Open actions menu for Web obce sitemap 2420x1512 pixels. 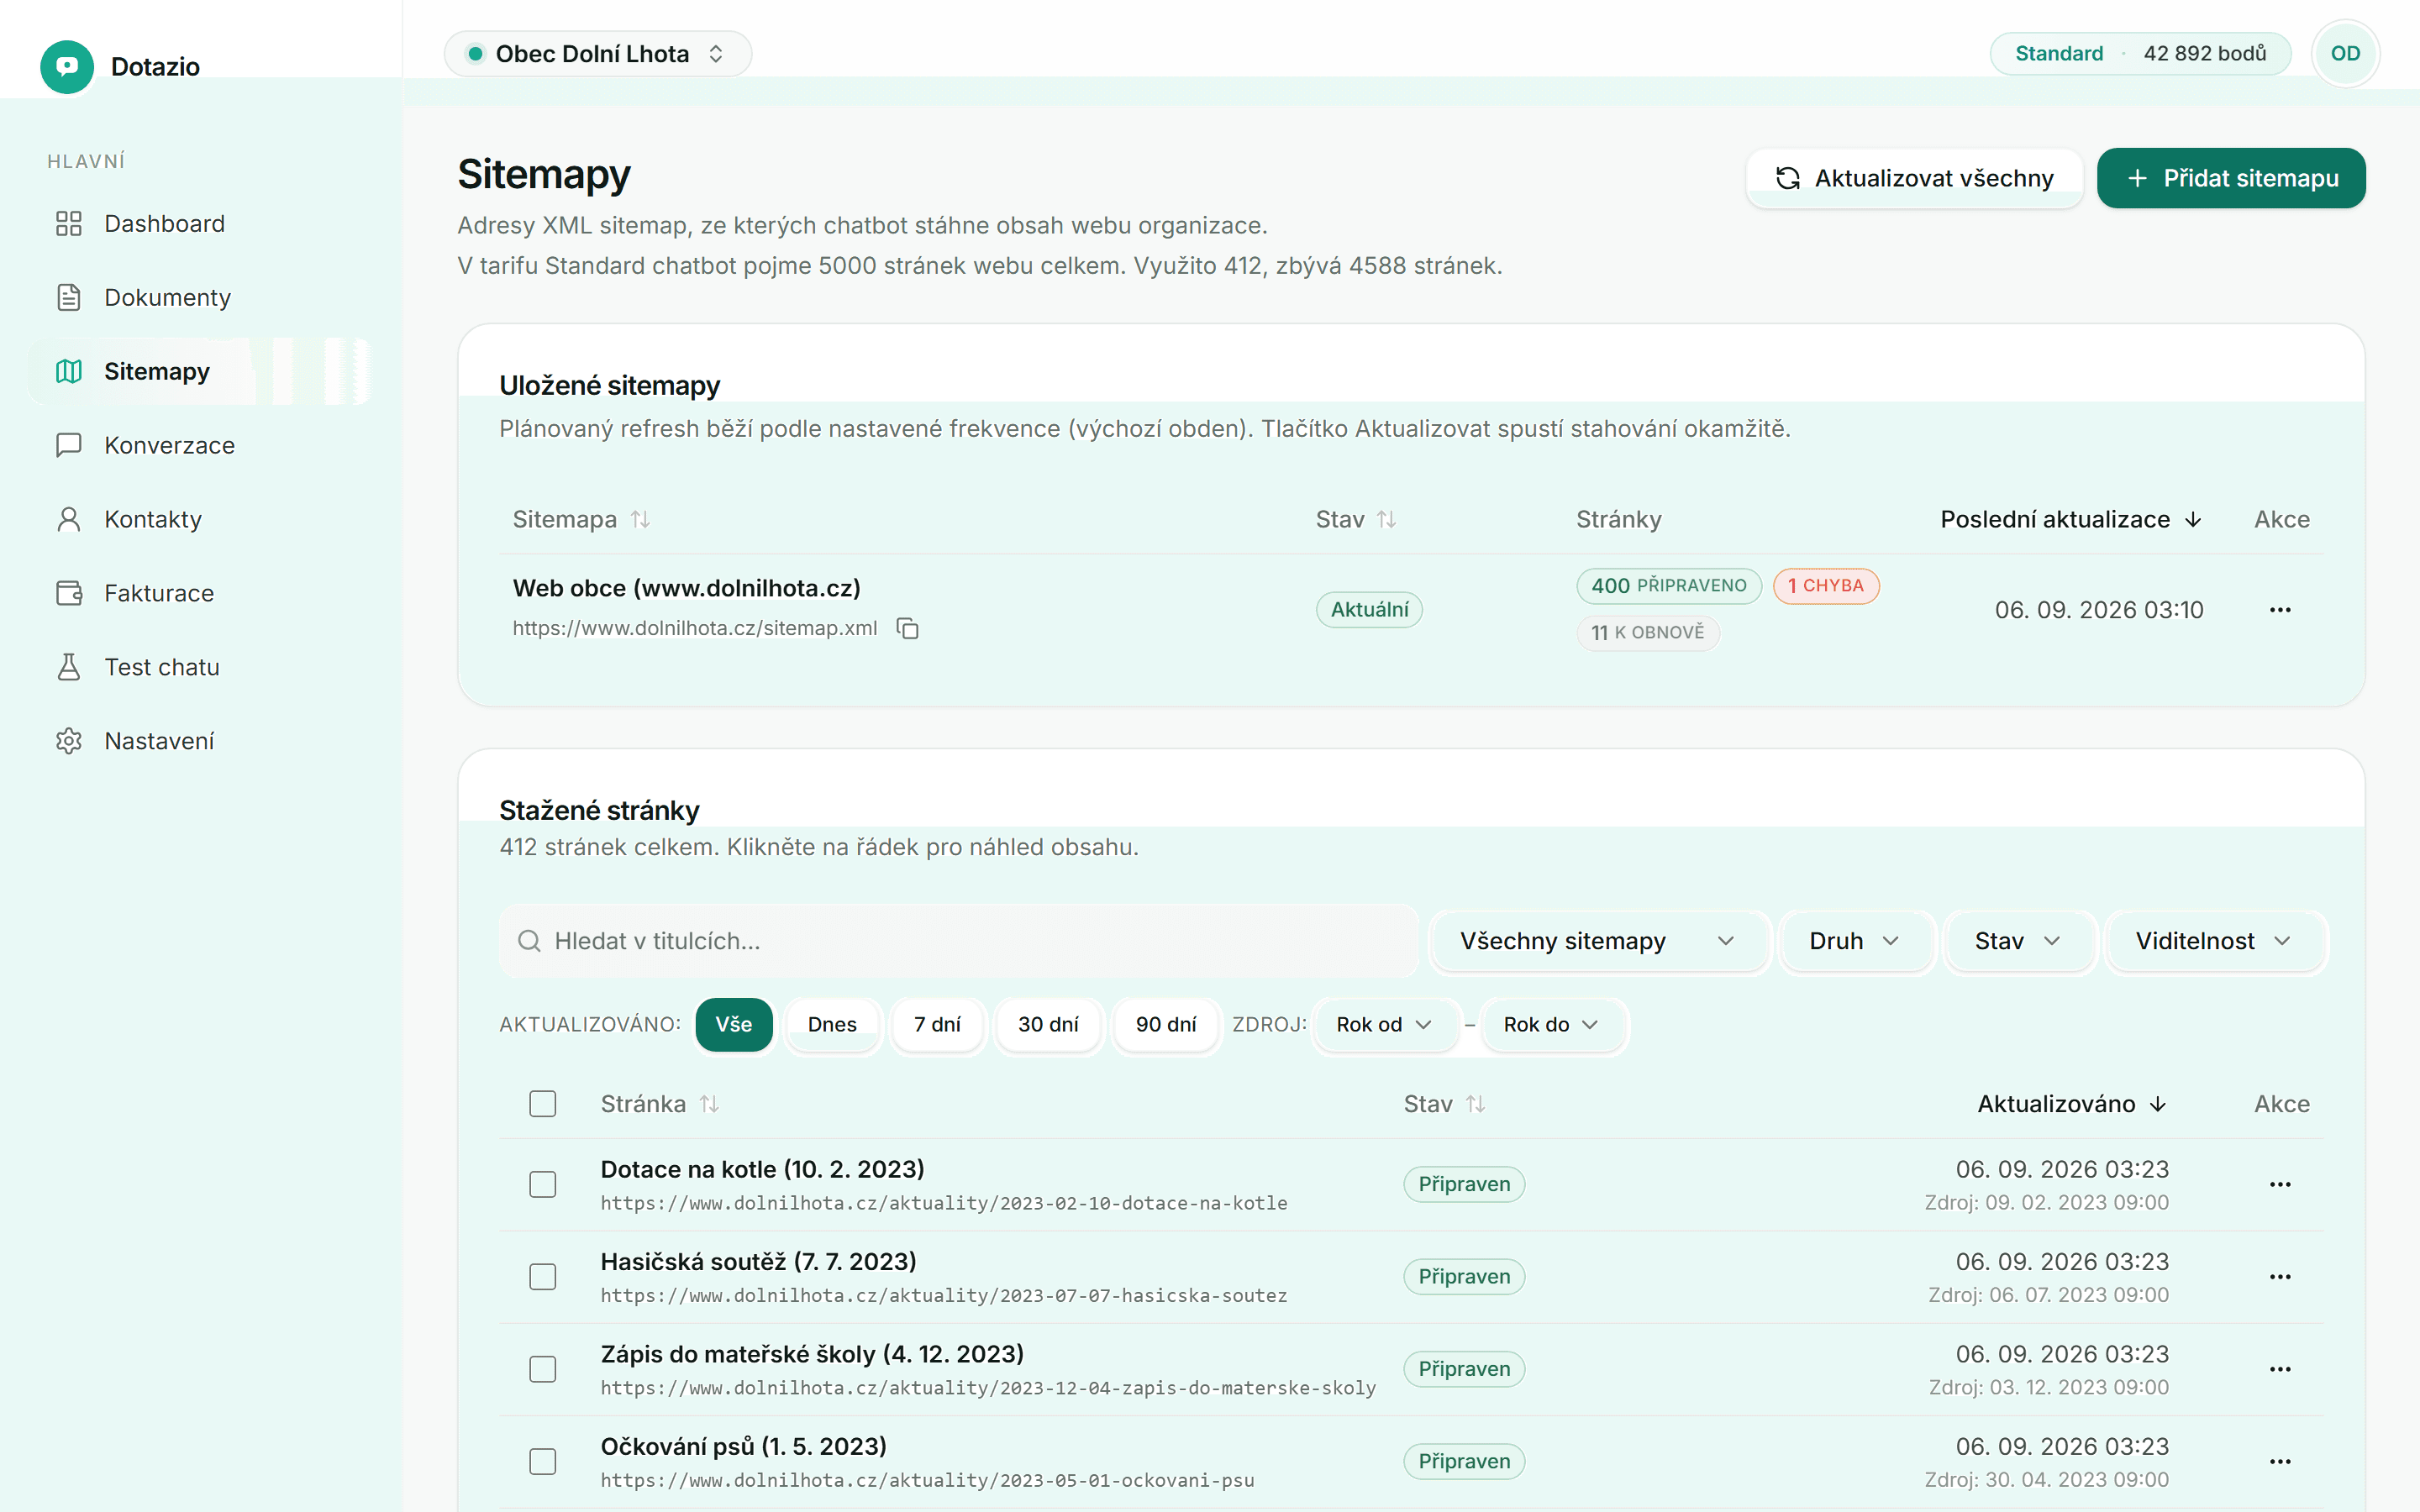[2280, 610]
